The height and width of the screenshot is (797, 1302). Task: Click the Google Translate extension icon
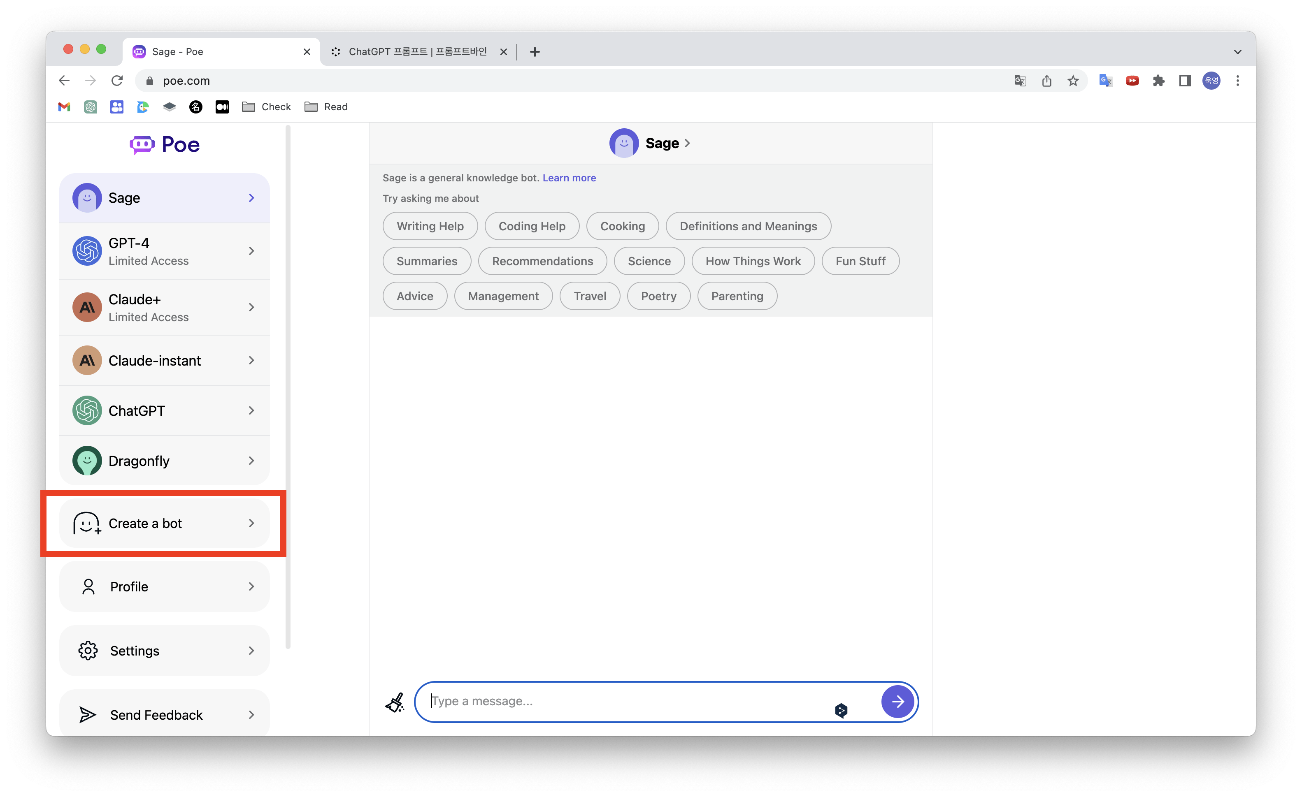1105,80
